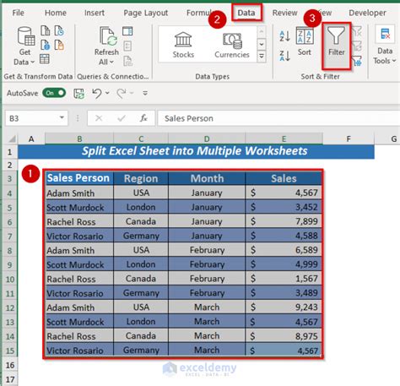Expand the Data Tools menu
The height and width of the screenshot is (386, 400).
point(385,46)
